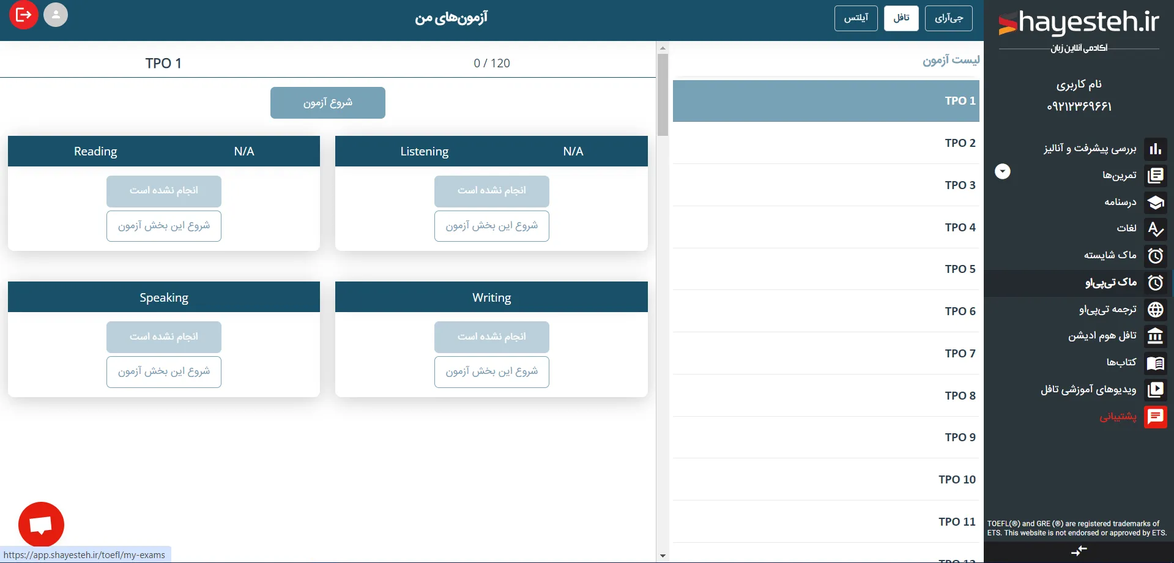The height and width of the screenshot is (563, 1174).
Task: Click Speaking's انجام نشده است button
Action: coord(164,337)
